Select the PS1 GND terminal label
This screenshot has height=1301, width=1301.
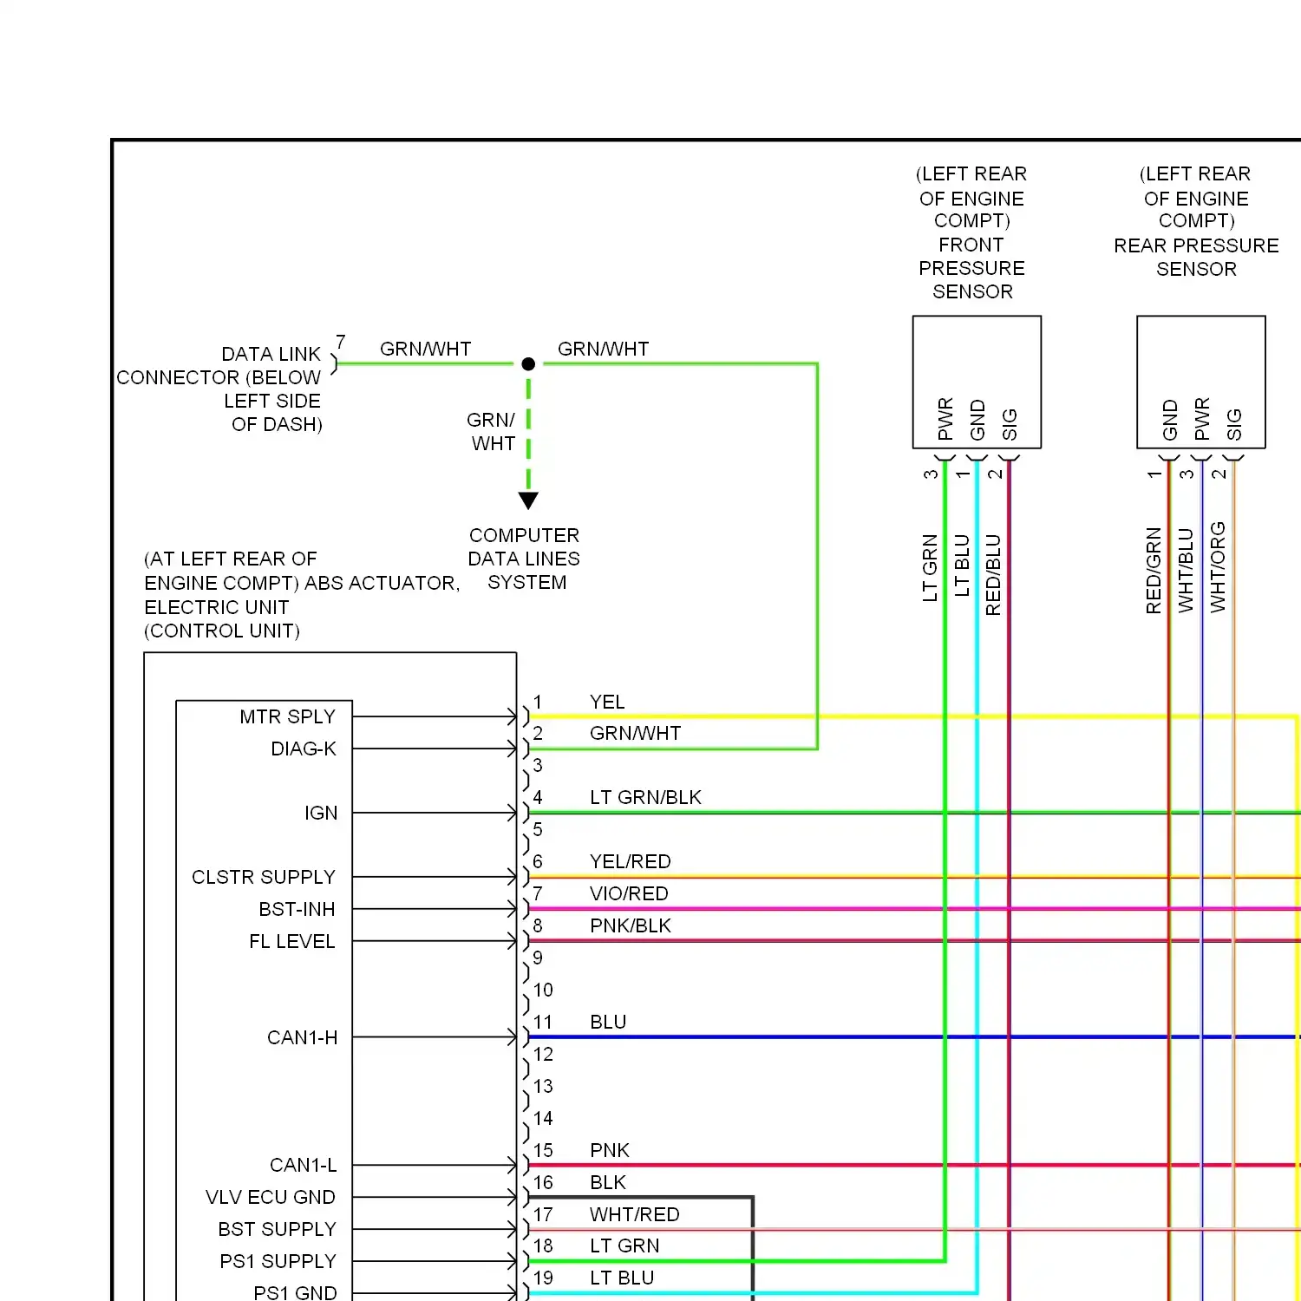[295, 1292]
